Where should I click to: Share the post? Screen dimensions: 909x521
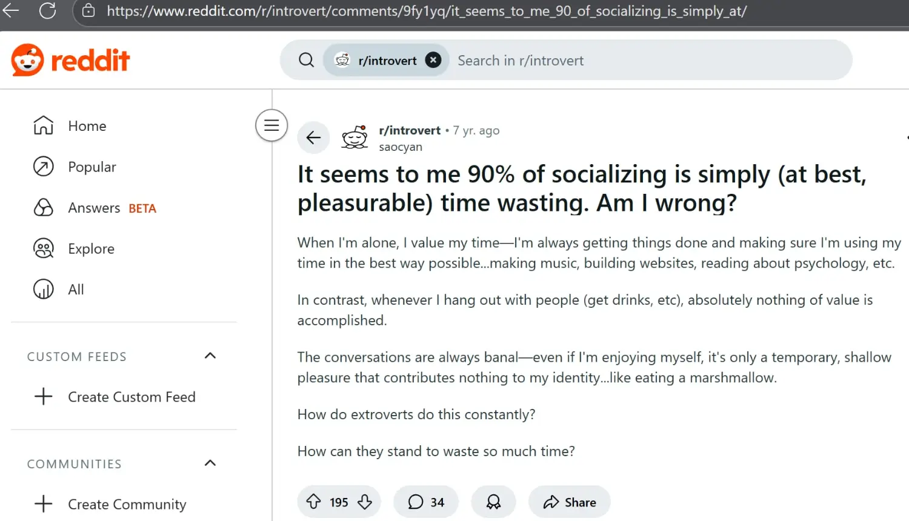tap(569, 502)
